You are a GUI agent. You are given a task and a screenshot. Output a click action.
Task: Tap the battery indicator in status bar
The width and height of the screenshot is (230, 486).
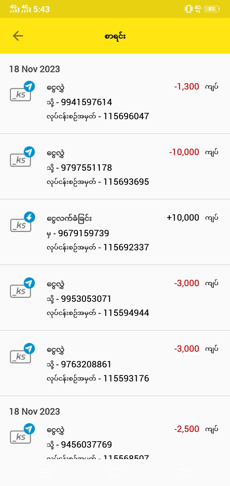point(211,9)
